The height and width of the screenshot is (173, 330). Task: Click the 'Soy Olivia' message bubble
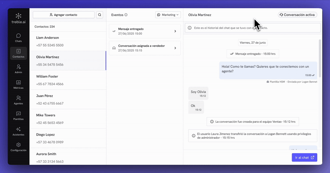pyautogui.click(x=198, y=94)
